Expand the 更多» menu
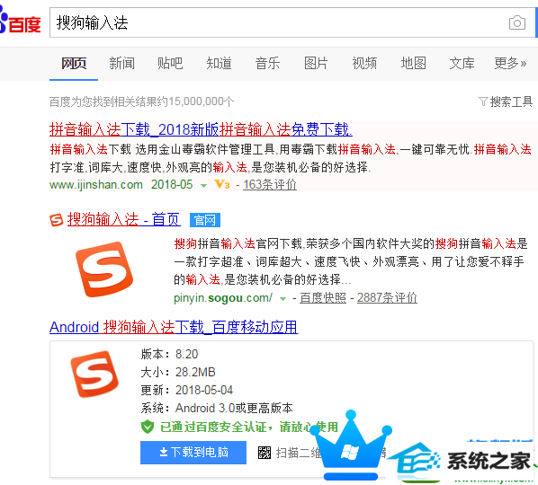Viewport: 538px width, 485px height. coord(510,64)
